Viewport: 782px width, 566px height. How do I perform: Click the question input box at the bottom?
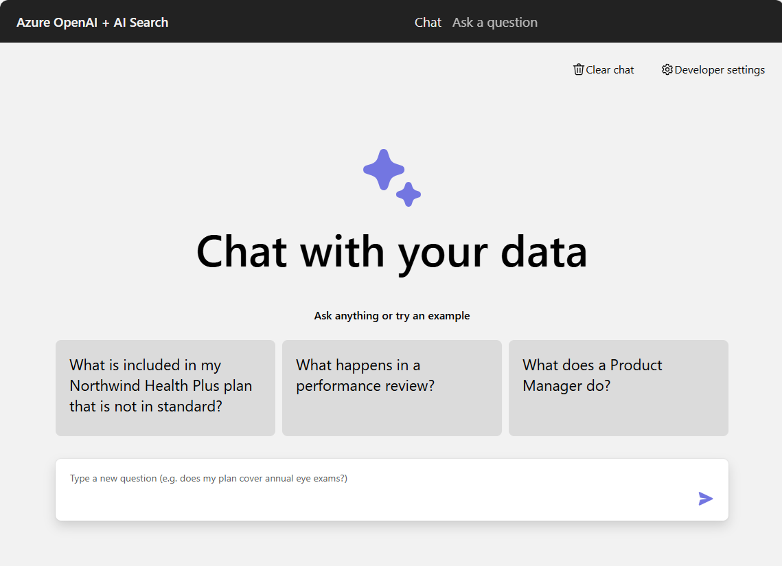pyautogui.click(x=391, y=489)
